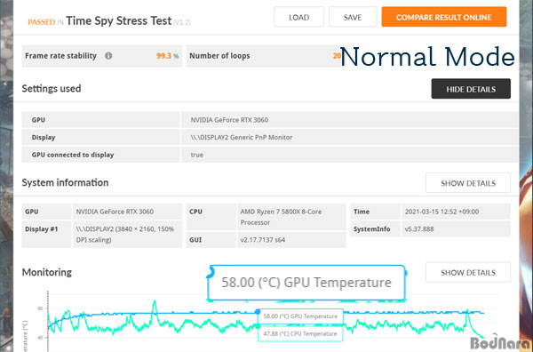
Task: Expand Monitoring section with SHOW DETAILS
Action: click(x=468, y=272)
